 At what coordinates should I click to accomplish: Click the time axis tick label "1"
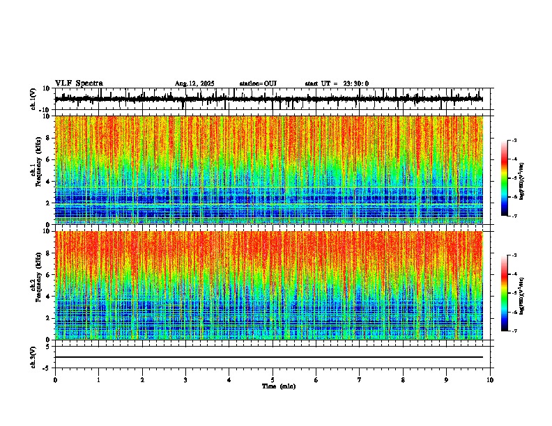click(98, 380)
